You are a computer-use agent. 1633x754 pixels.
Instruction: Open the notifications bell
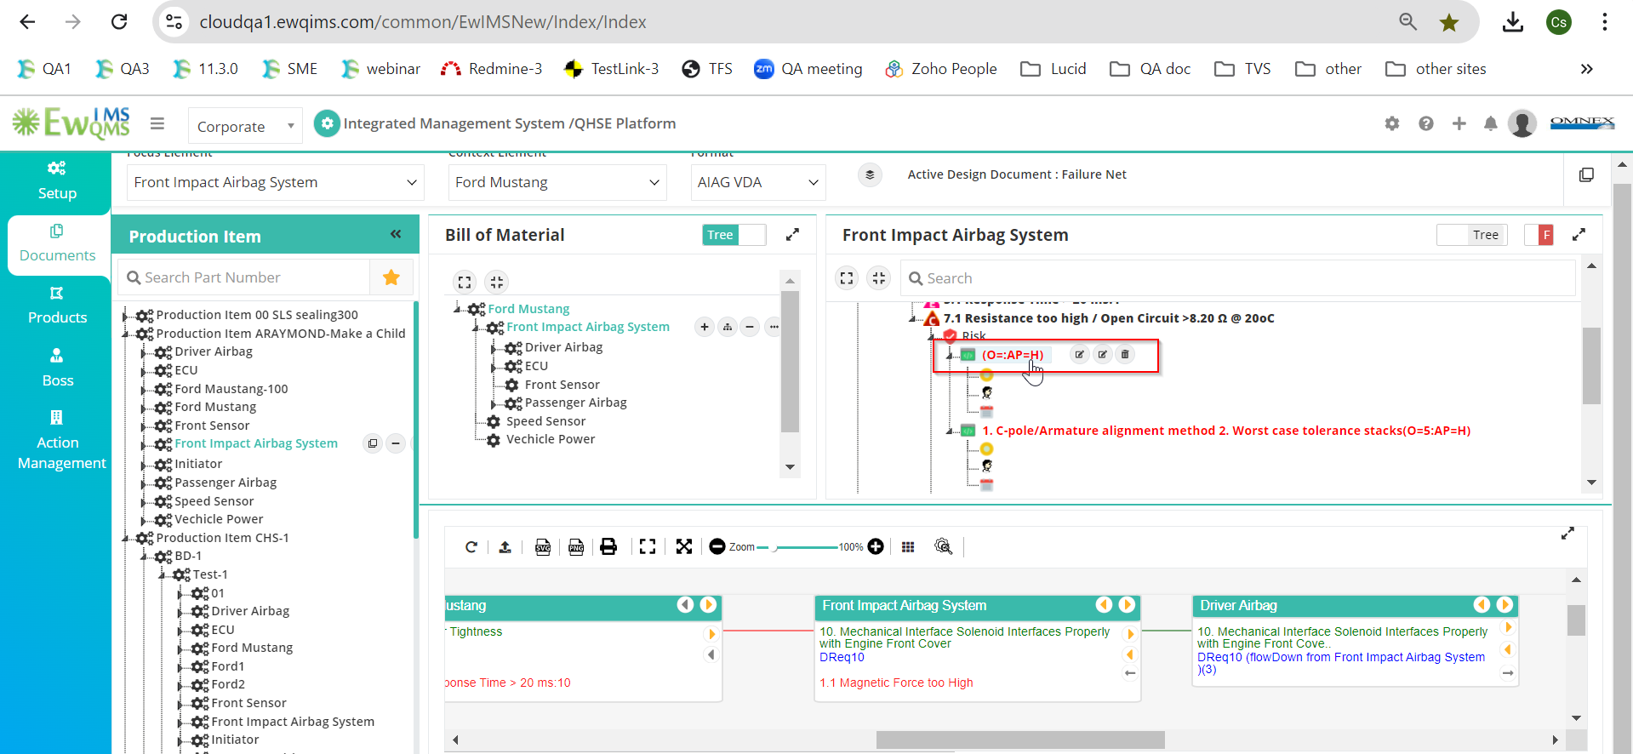coord(1491,123)
